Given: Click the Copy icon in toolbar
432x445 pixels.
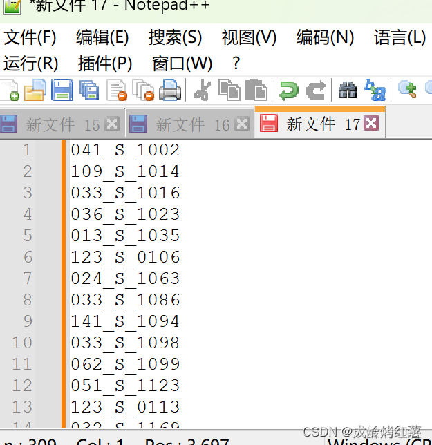Looking at the screenshot, I should point(229,91).
